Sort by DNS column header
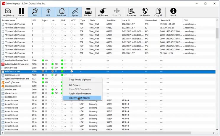Viewport: 220px width, 136px height. pos(186,20)
